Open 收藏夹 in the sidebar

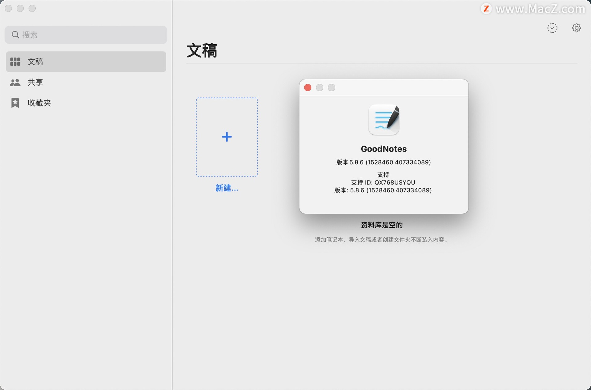[x=86, y=103]
